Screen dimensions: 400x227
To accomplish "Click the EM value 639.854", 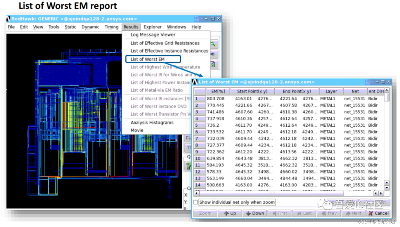I will pyautogui.click(x=216, y=158).
